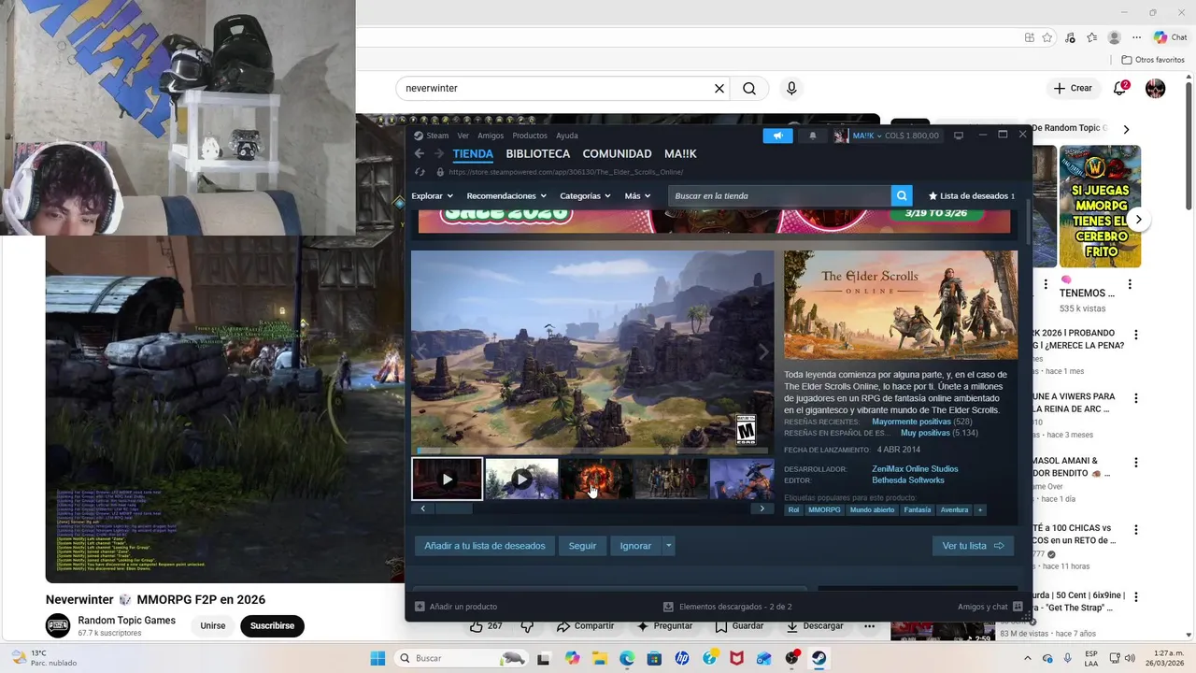Open more actions ellipsis under the video
The width and height of the screenshot is (1196, 673).
869,626
